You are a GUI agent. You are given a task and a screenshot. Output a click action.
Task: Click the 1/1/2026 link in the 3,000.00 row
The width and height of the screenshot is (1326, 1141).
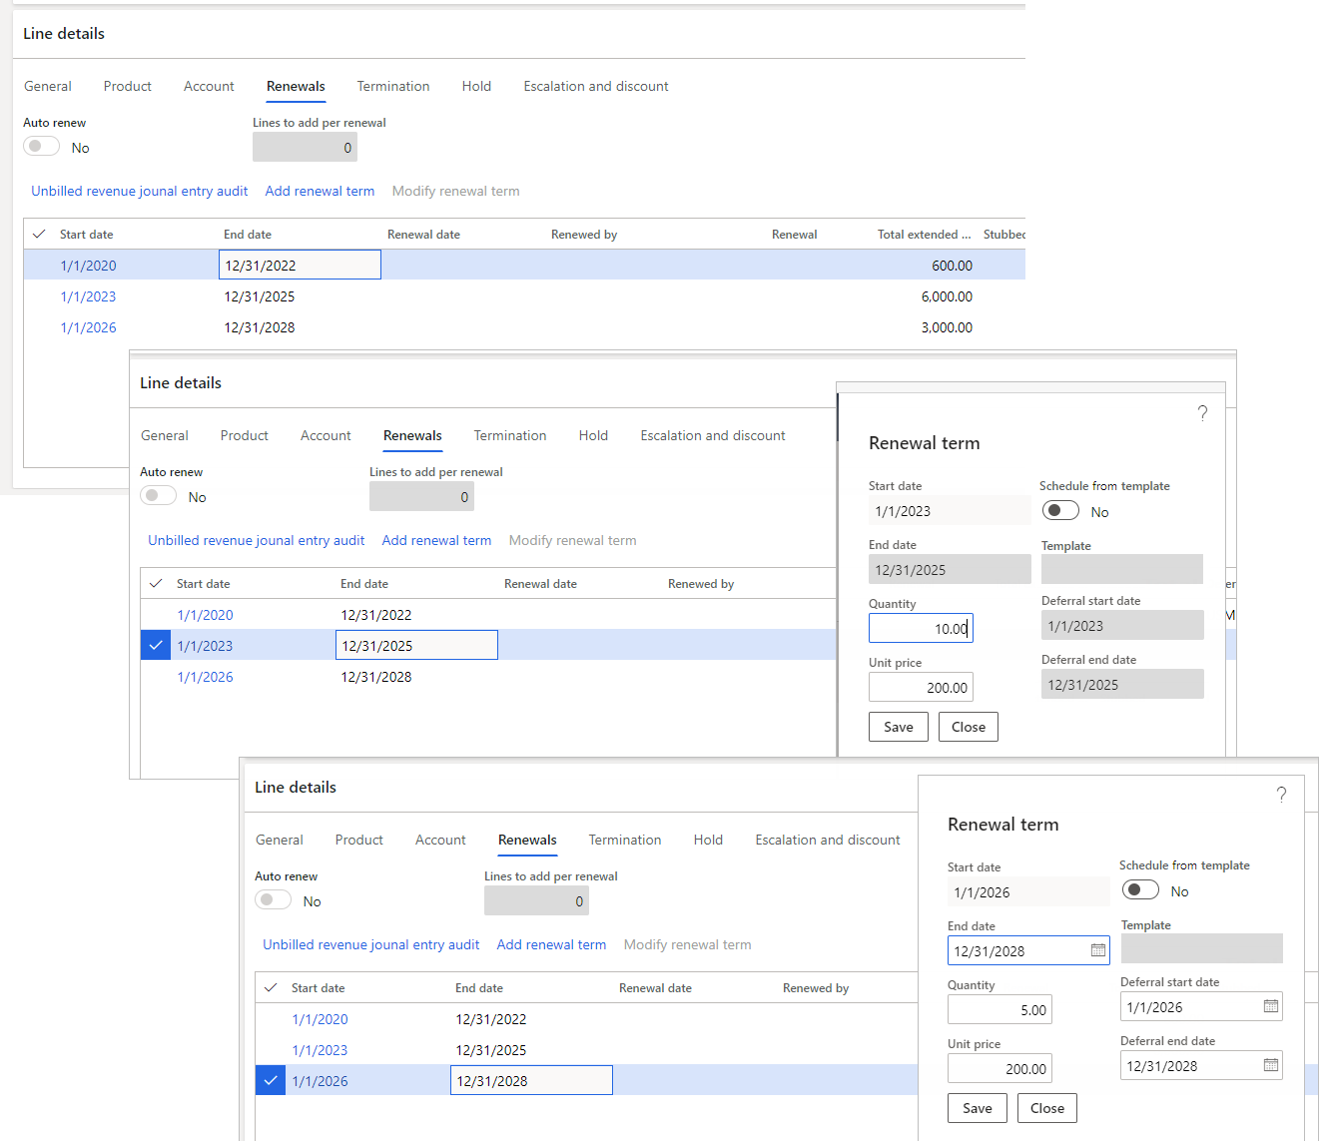(88, 327)
